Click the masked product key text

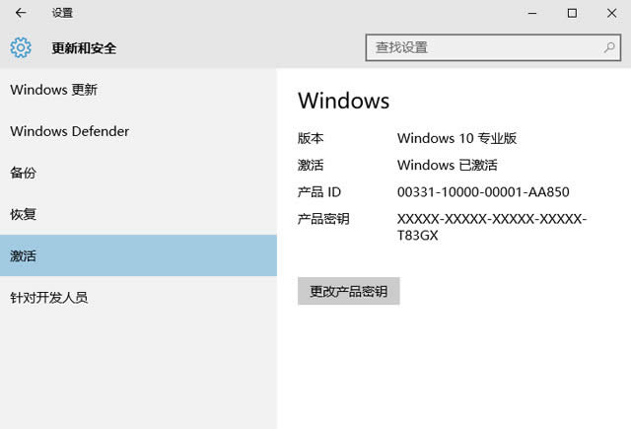[491, 227]
